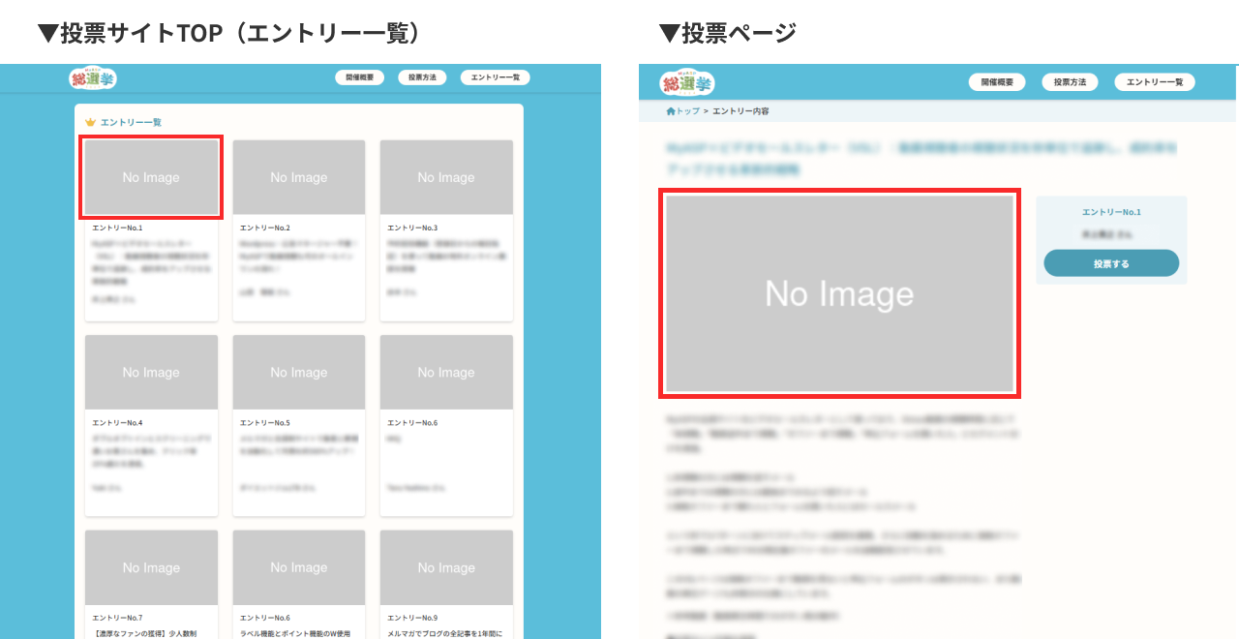Image resolution: width=1239 pixels, height=639 pixels.
Task: Open the エントリーNo.9 card thumbnail
Action: pyautogui.click(x=446, y=567)
